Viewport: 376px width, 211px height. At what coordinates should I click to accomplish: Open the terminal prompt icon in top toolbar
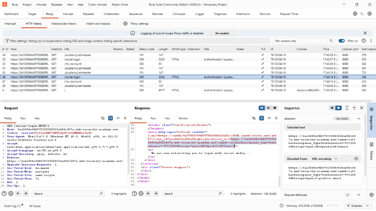coord(362,14)
